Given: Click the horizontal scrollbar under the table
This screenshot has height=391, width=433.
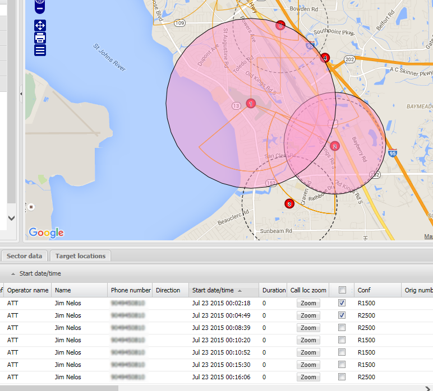Looking at the screenshot, I should [x=59, y=388].
